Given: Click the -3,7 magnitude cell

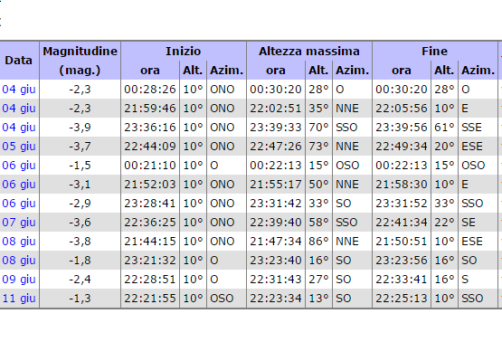Looking at the screenshot, I should (80, 147).
